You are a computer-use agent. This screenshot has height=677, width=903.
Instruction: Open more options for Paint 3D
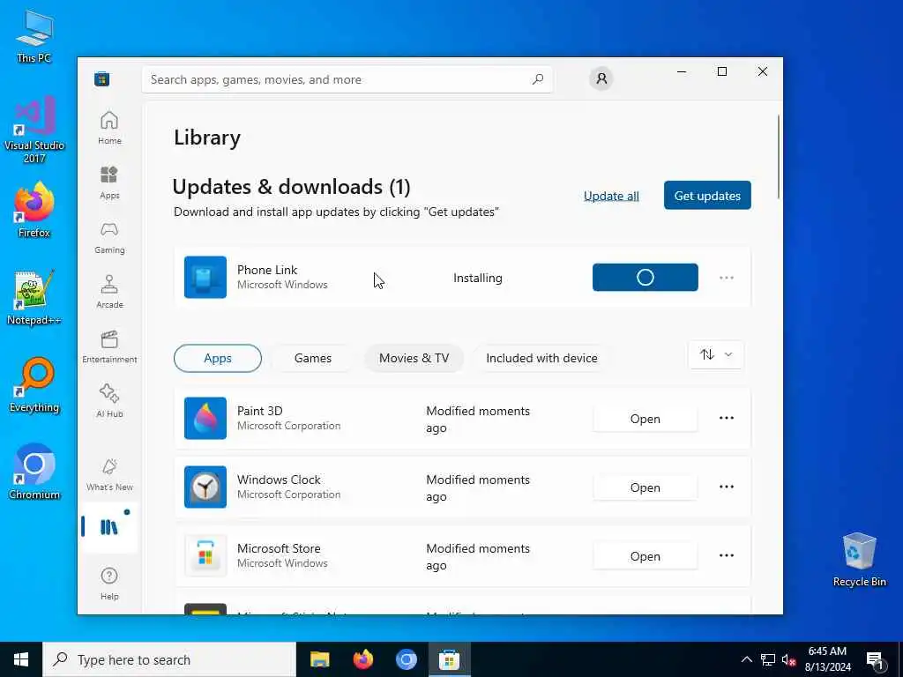727,418
